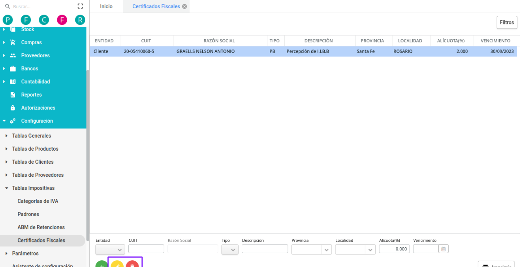Viewport: 521px width, 267px height.
Task: Close the Certificados Fiscales tab
Action: pos(184,6)
